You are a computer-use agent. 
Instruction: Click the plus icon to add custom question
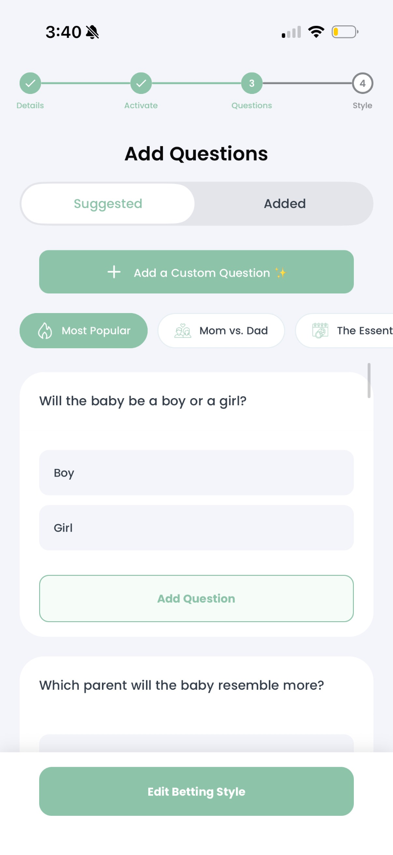click(114, 272)
